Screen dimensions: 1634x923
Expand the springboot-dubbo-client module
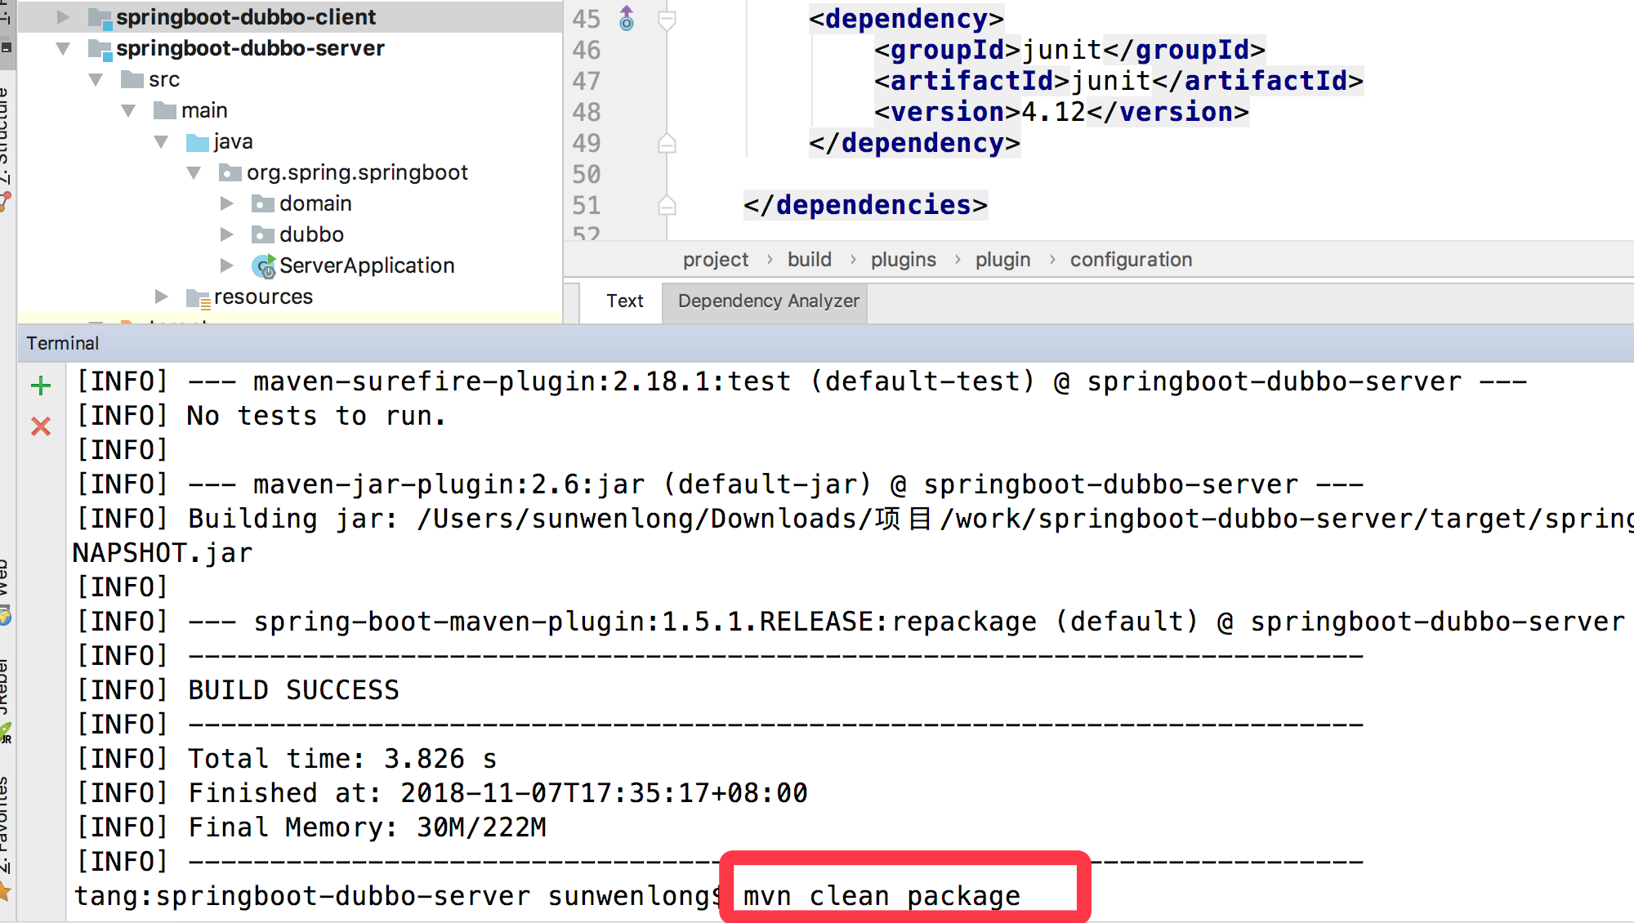(63, 17)
